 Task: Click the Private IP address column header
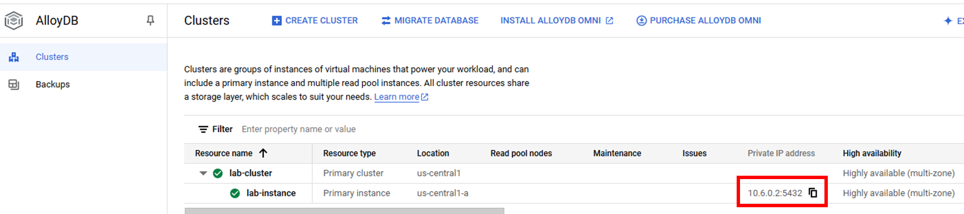pyautogui.click(x=781, y=153)
